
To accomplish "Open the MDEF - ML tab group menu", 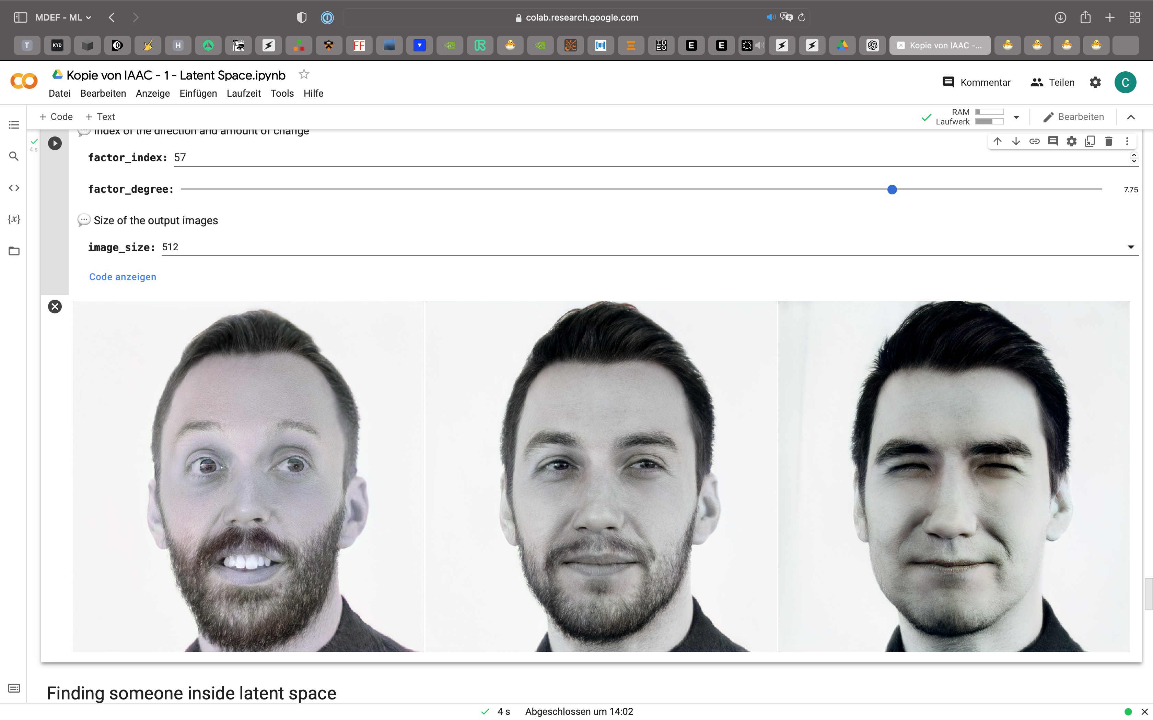I will click(63, 17).
